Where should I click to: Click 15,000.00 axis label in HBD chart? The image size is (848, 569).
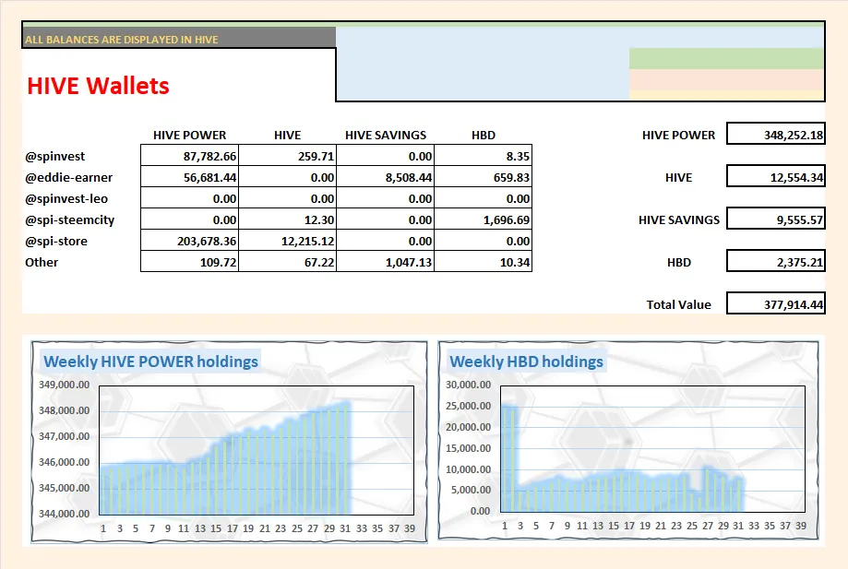[469, 448]
